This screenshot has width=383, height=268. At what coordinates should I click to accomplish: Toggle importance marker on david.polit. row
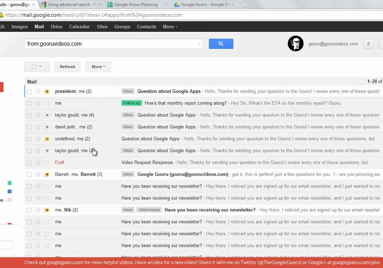tap(47, 127)
